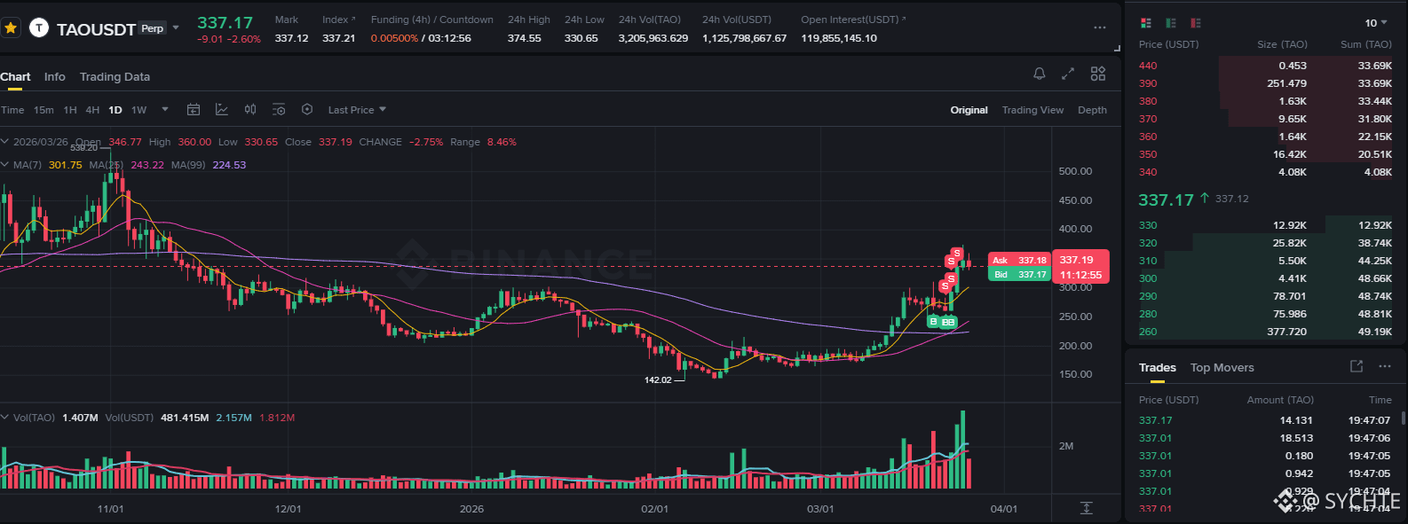Open the Open Interest(USDT) link
The width and height of the screenshot is (1408, 524).
(853, 20)
